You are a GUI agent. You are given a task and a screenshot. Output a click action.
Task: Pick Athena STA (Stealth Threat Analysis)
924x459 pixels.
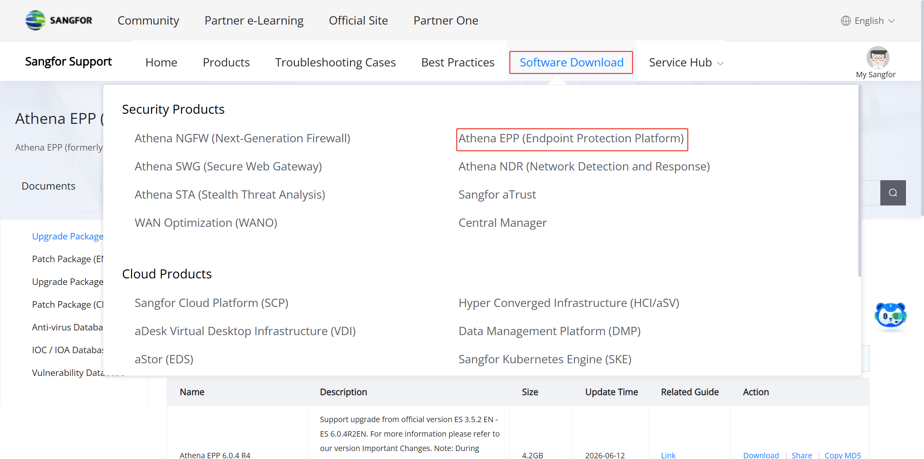pos(230,195)
